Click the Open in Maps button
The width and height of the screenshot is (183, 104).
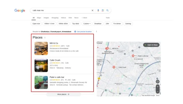tap(151, 45)
